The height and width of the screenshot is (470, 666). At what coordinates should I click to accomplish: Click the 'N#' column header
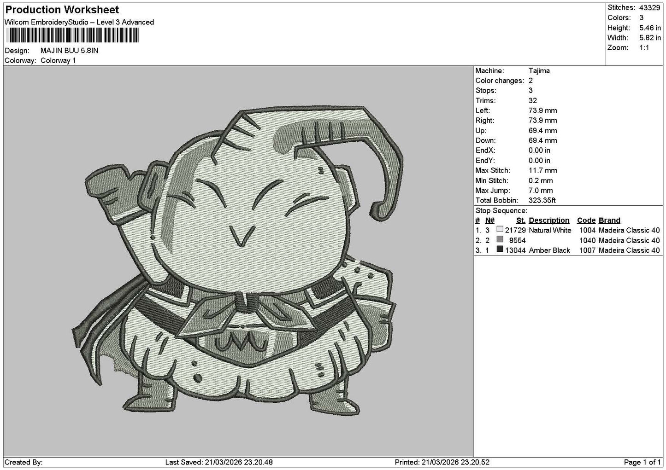490,220
